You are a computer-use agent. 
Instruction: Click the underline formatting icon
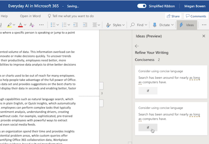click(1, 25)
